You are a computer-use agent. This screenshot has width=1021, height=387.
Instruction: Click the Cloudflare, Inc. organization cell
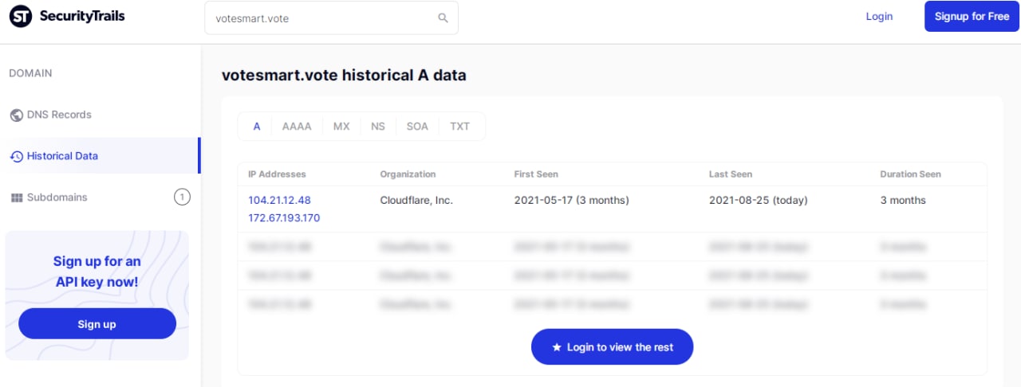(x=416, y=201)
